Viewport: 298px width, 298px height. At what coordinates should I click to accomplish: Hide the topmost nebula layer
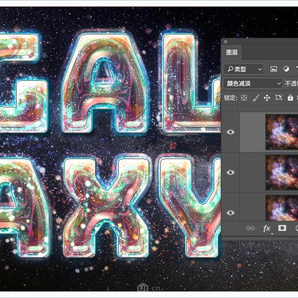pos(230,132)
